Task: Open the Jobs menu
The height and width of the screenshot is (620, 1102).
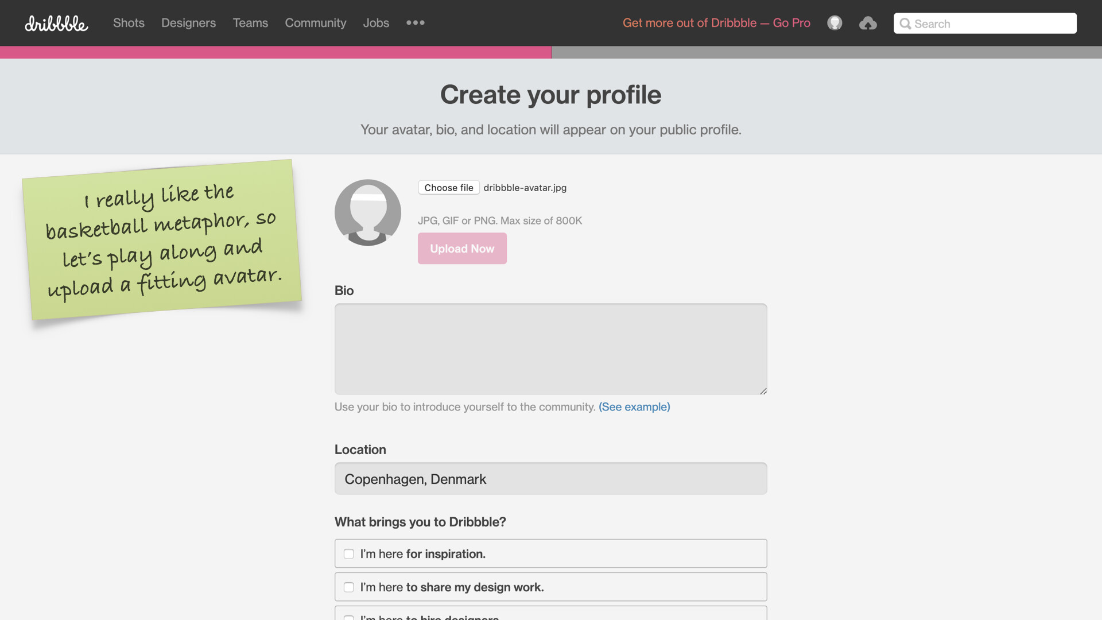Action: coord(376,23)
